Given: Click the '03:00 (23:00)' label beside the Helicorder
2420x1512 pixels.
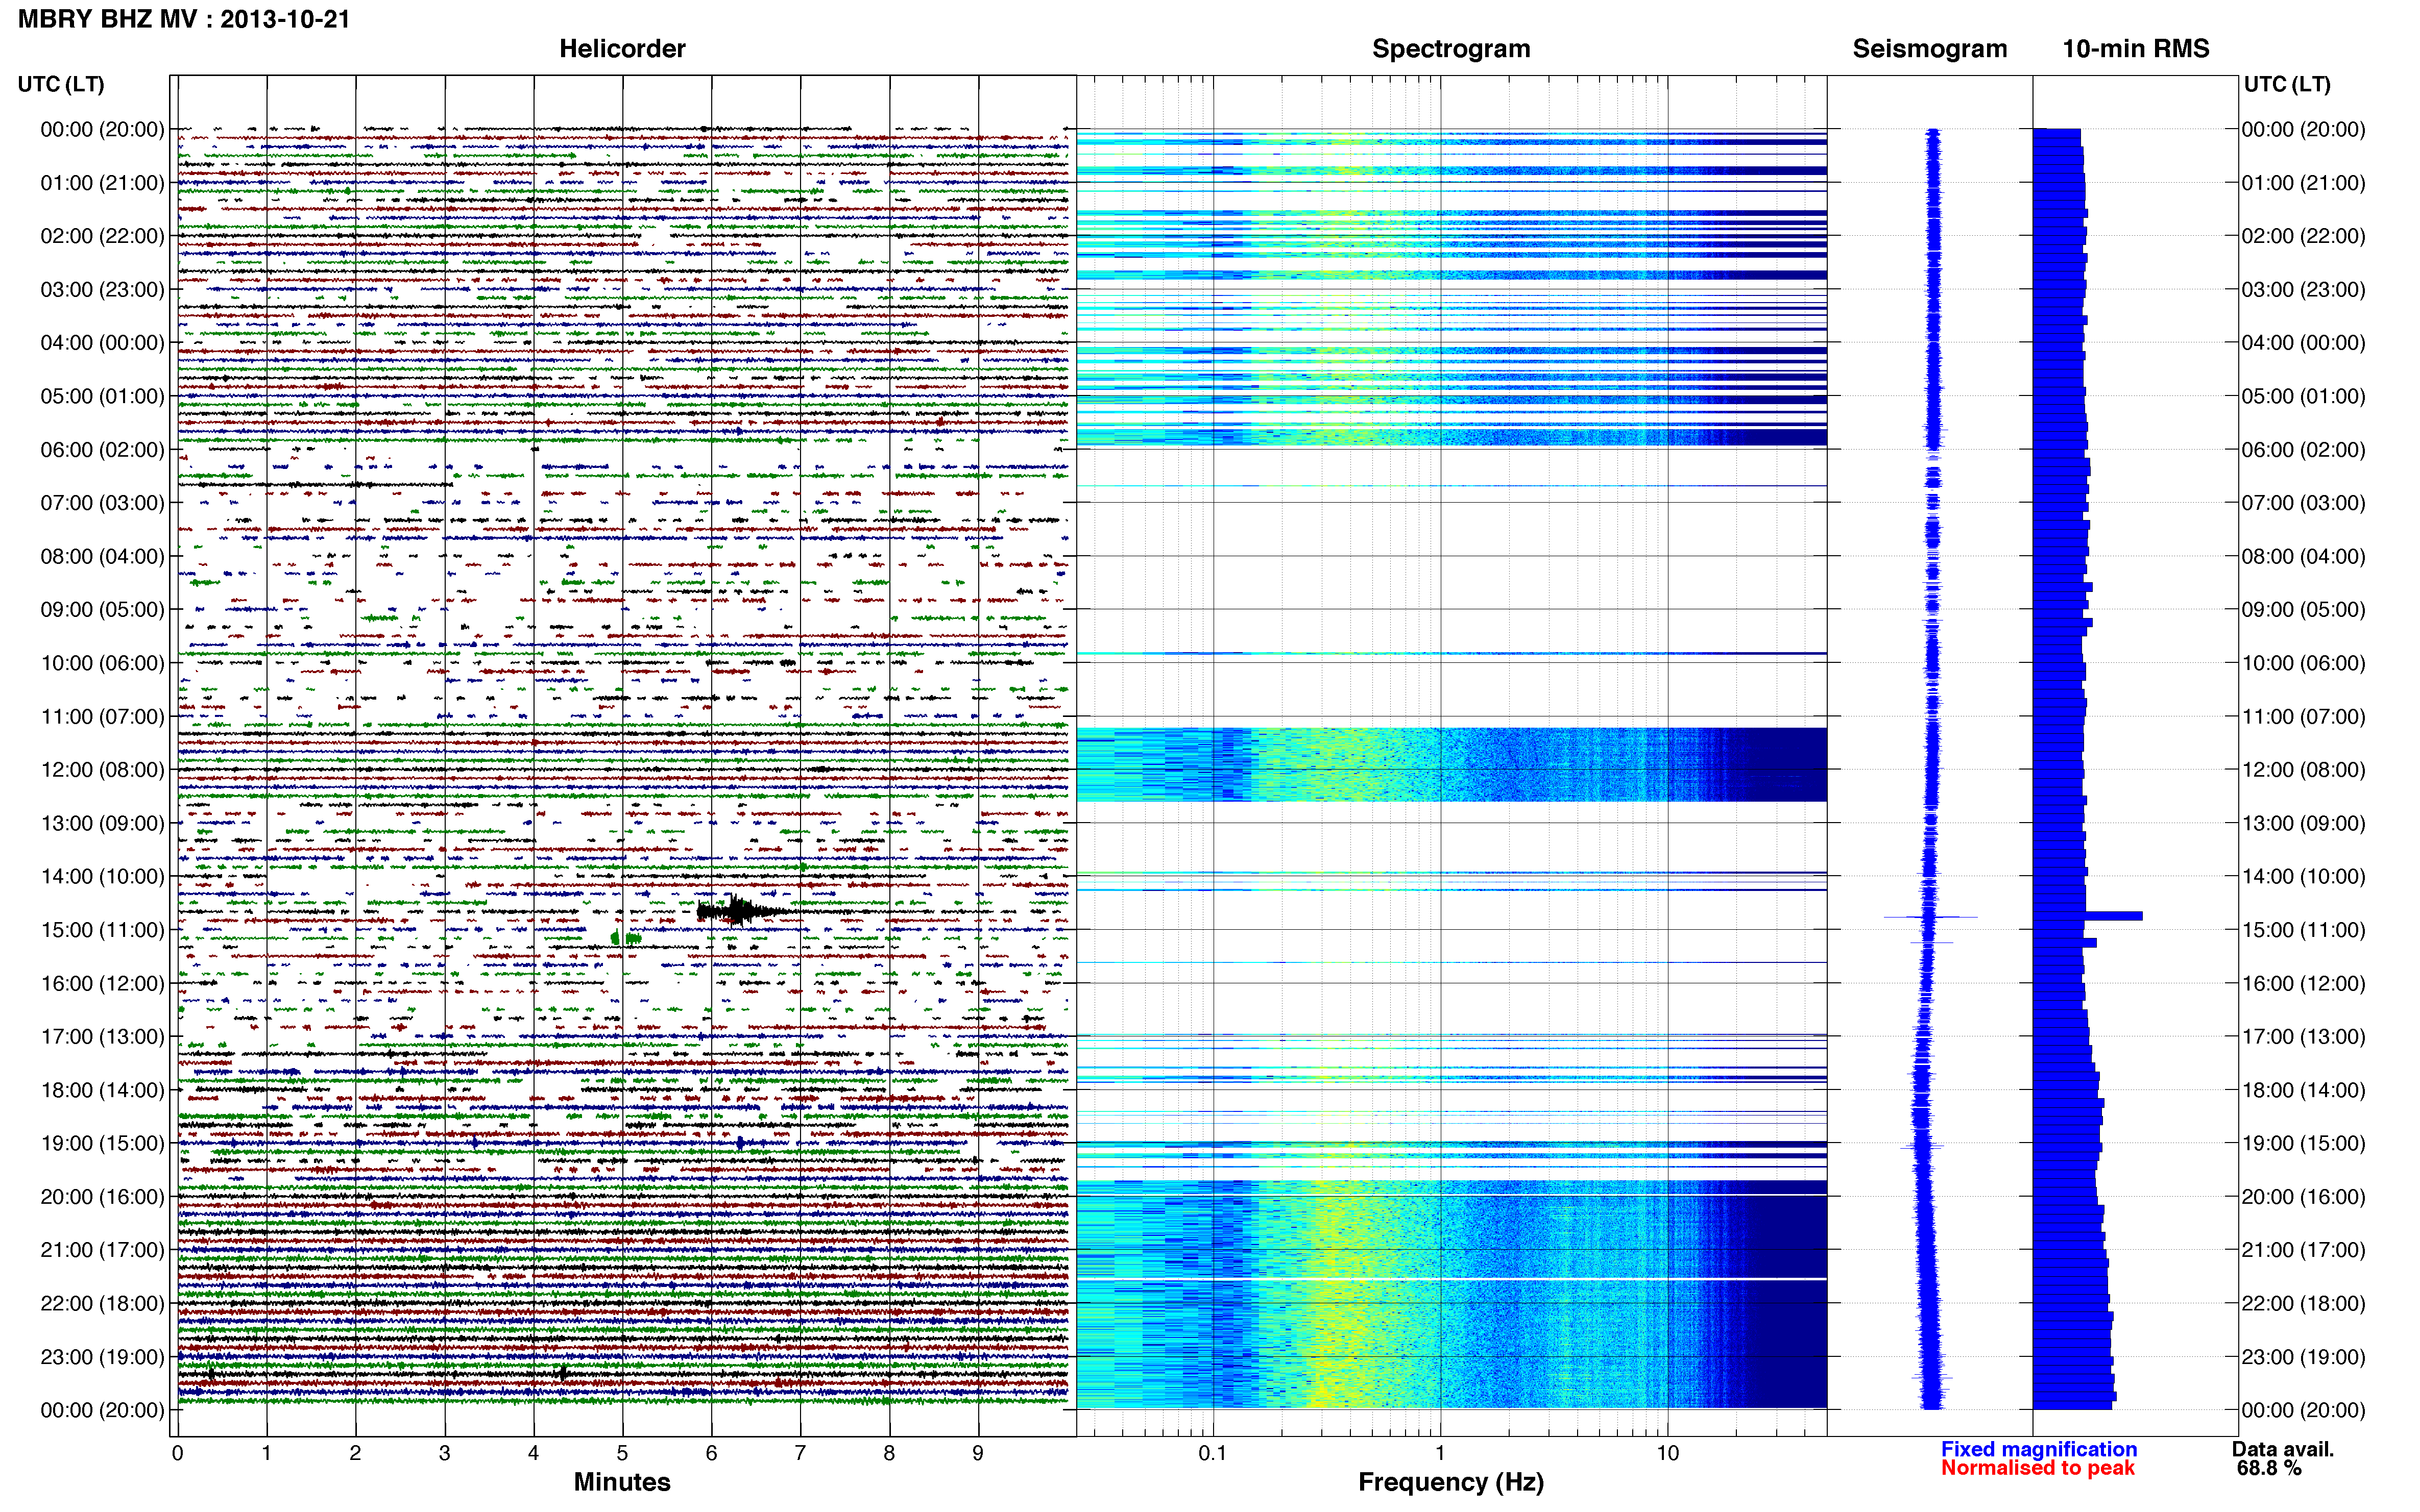Looking at the screenshot, I should (102, 290).
